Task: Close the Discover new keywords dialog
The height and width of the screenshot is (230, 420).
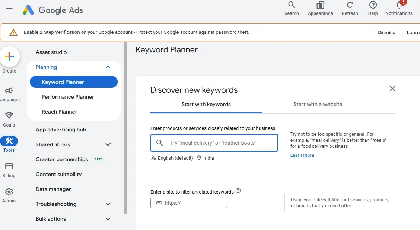Action: click(392, 89)
